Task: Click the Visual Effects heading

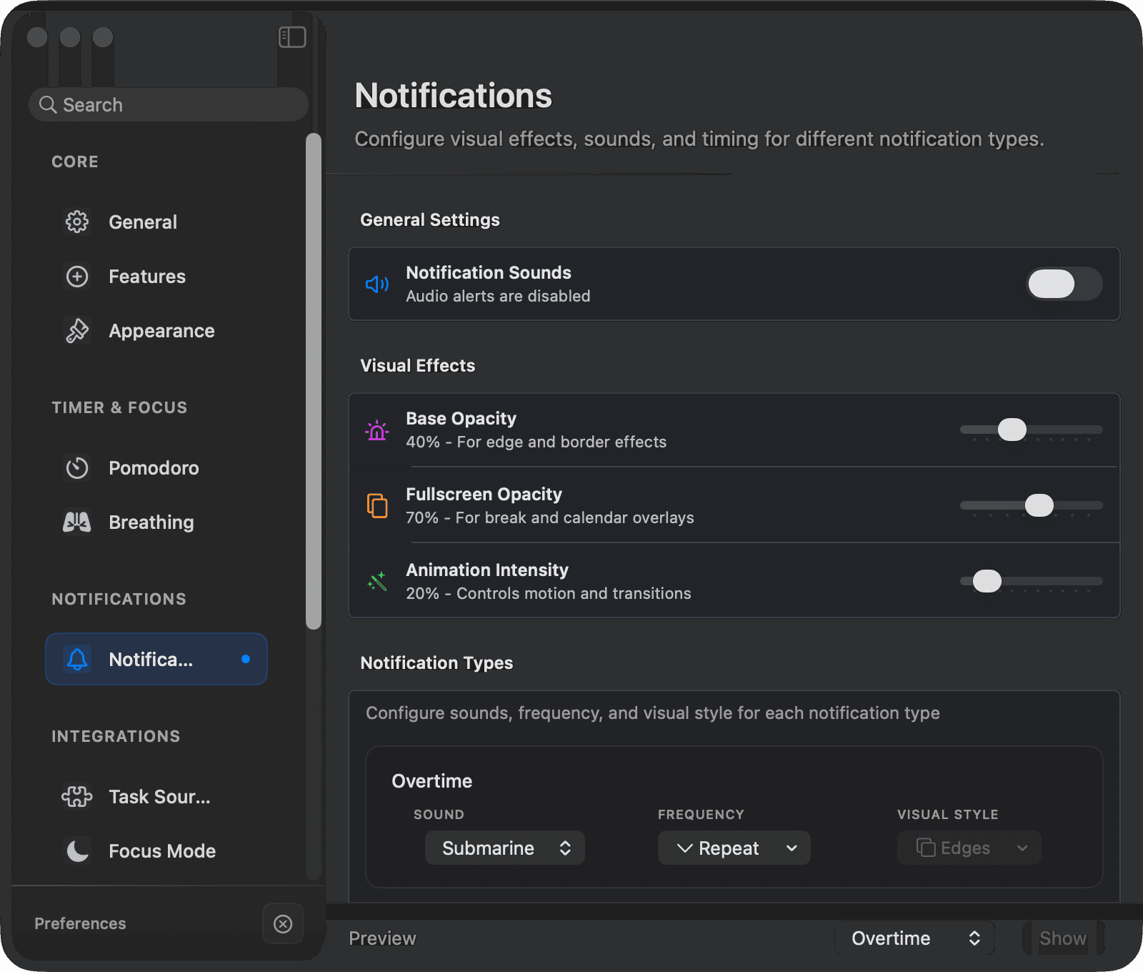Action: click(x=417, y=365)
